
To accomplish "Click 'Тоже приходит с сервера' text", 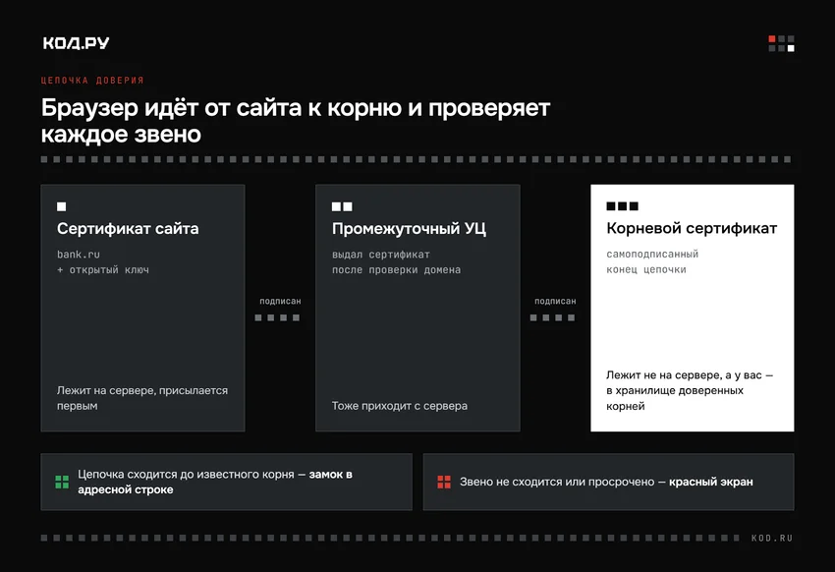I will (x=400, y=406).
